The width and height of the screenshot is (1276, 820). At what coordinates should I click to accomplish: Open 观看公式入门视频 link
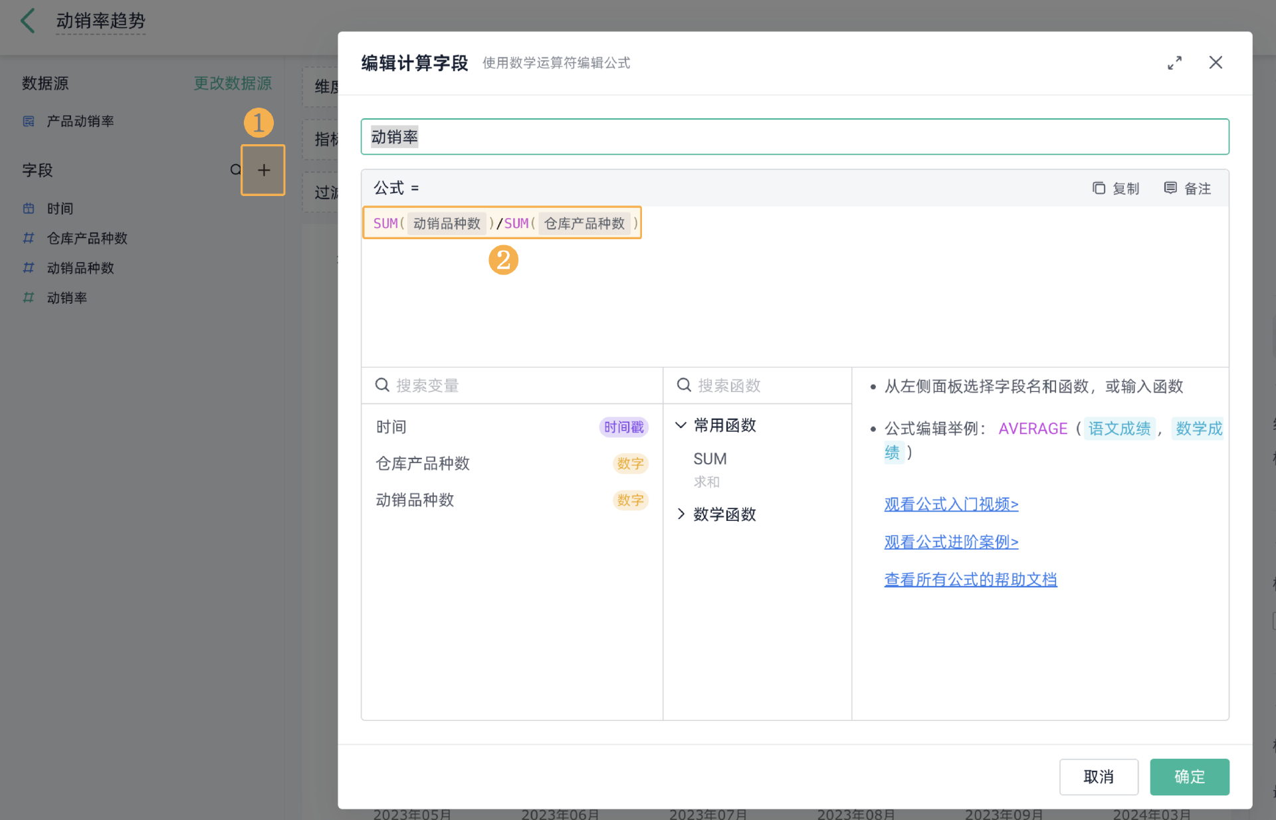pyautogui.click(x=950, y=504)
